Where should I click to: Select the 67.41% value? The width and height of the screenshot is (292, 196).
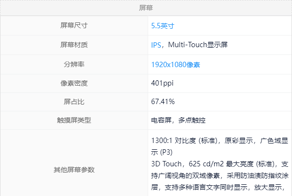[163, 102]
